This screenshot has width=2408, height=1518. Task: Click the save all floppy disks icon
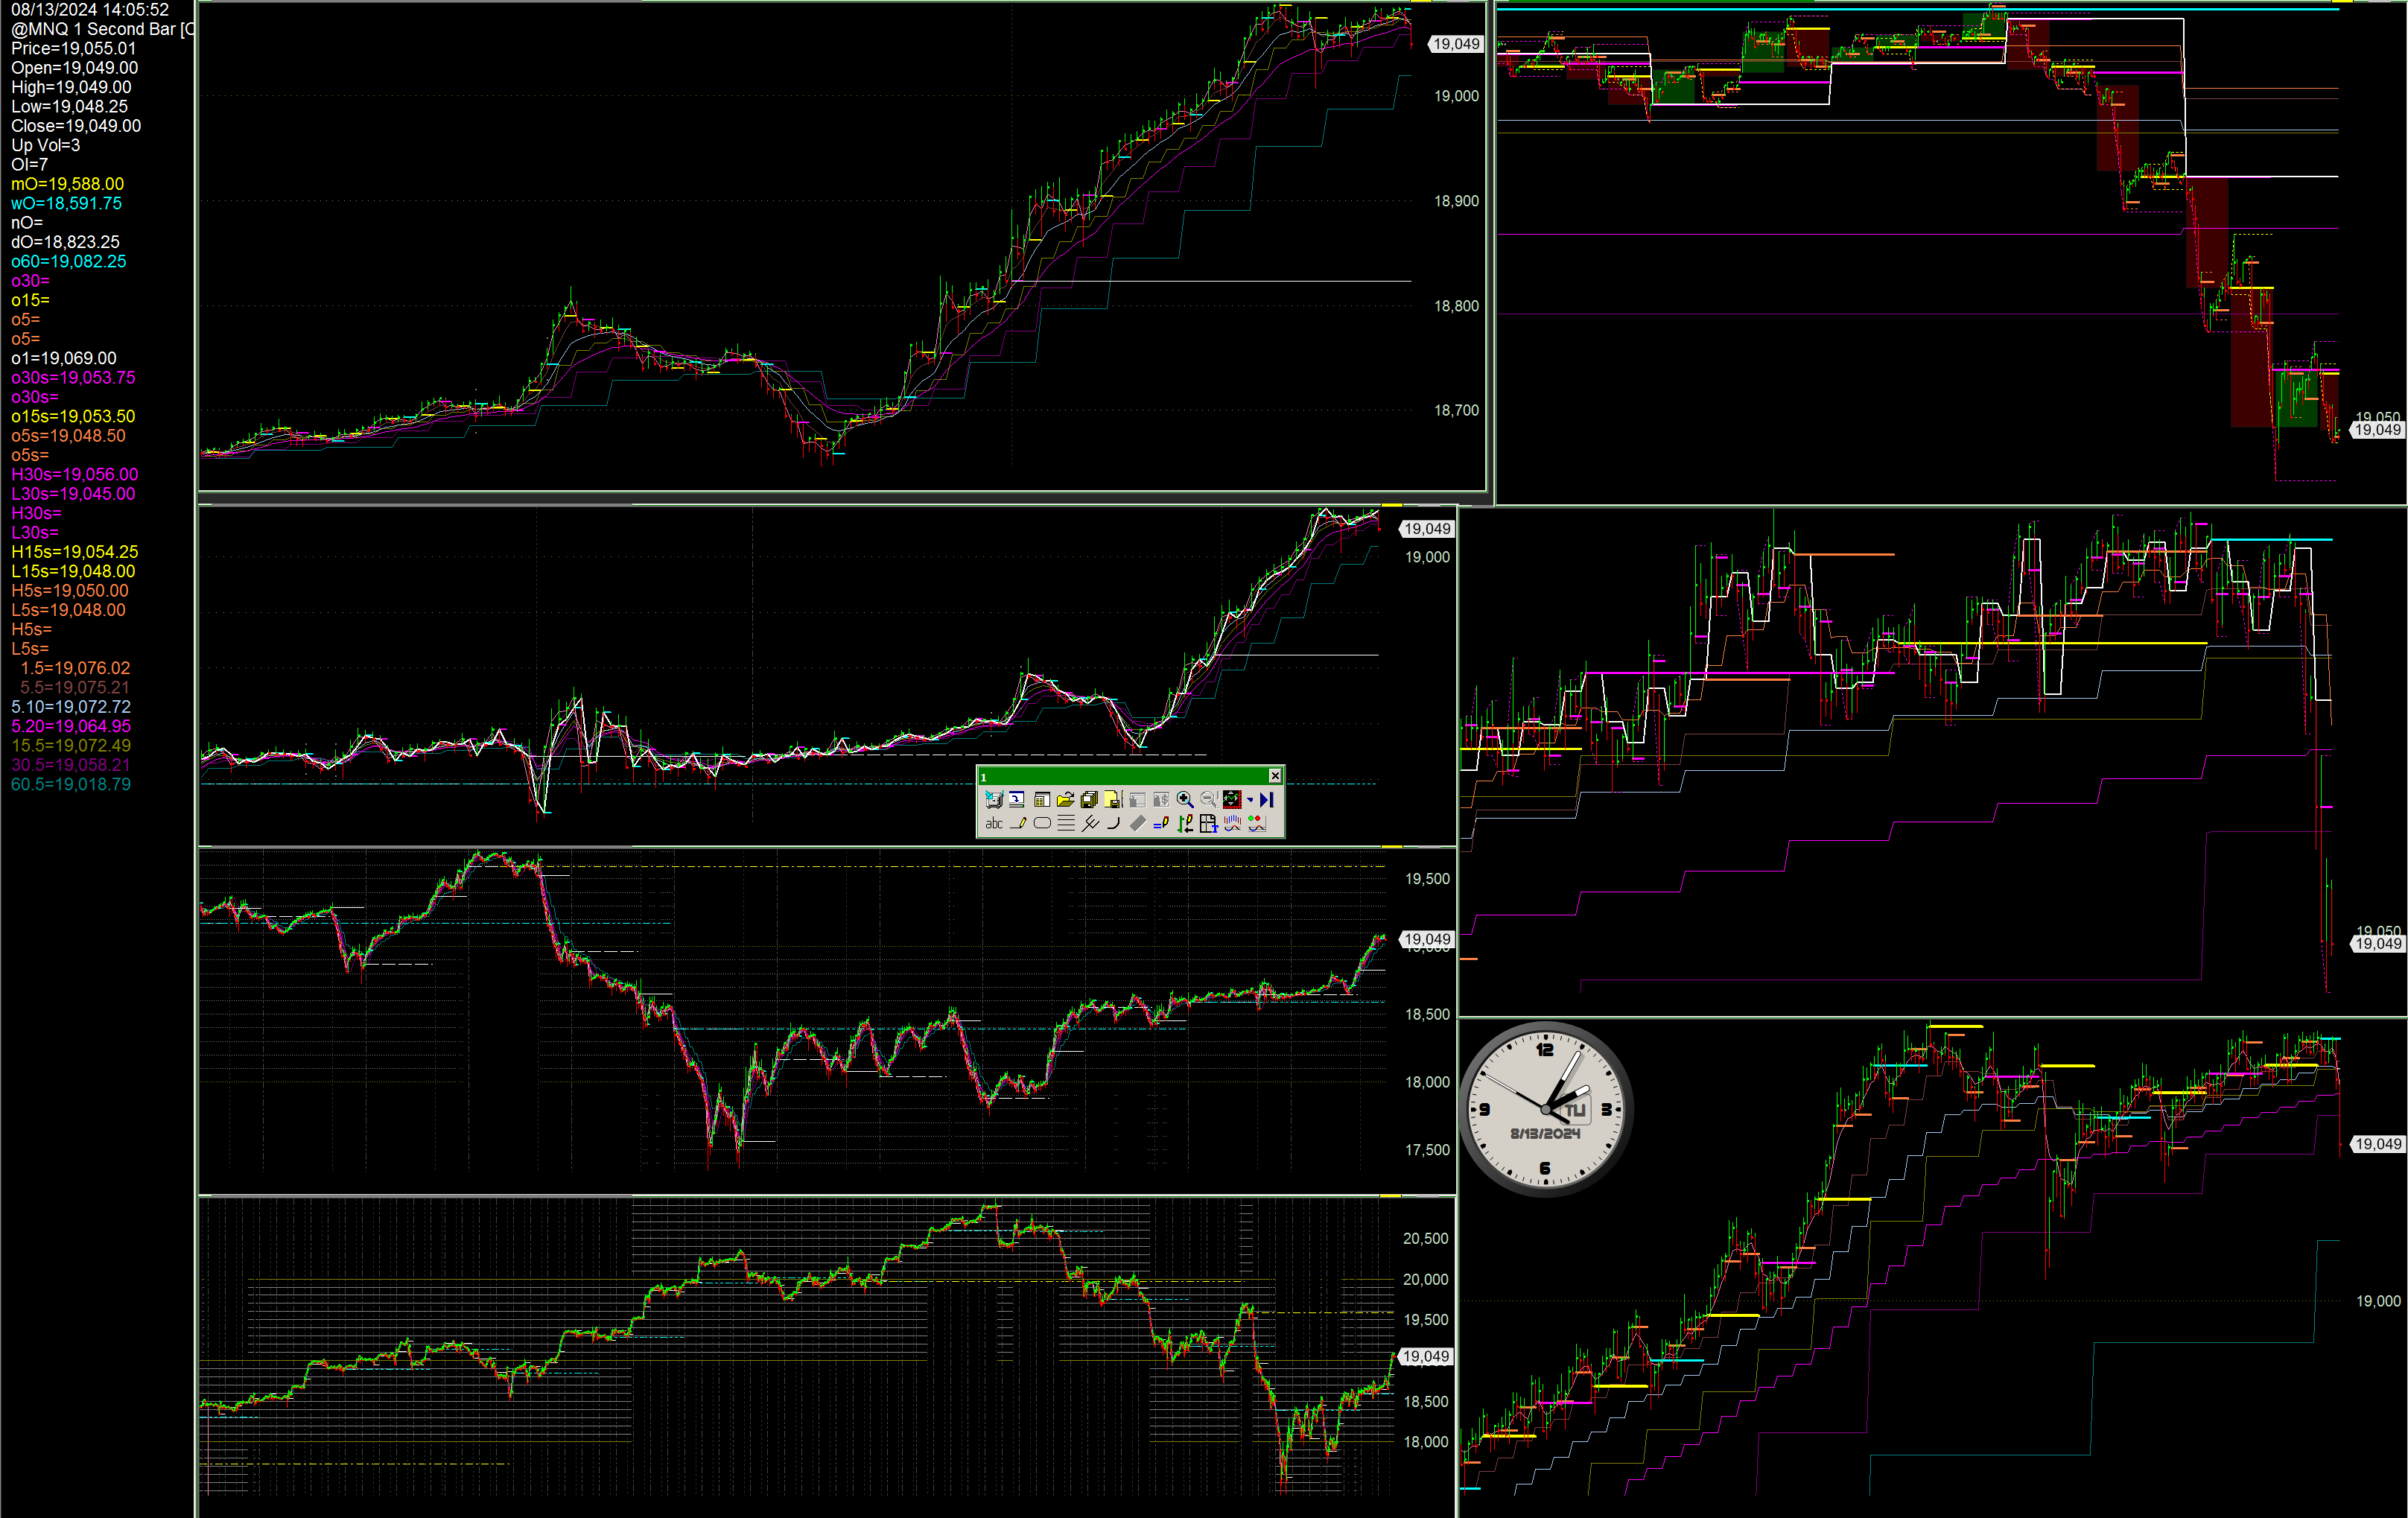coord(1089,800)
